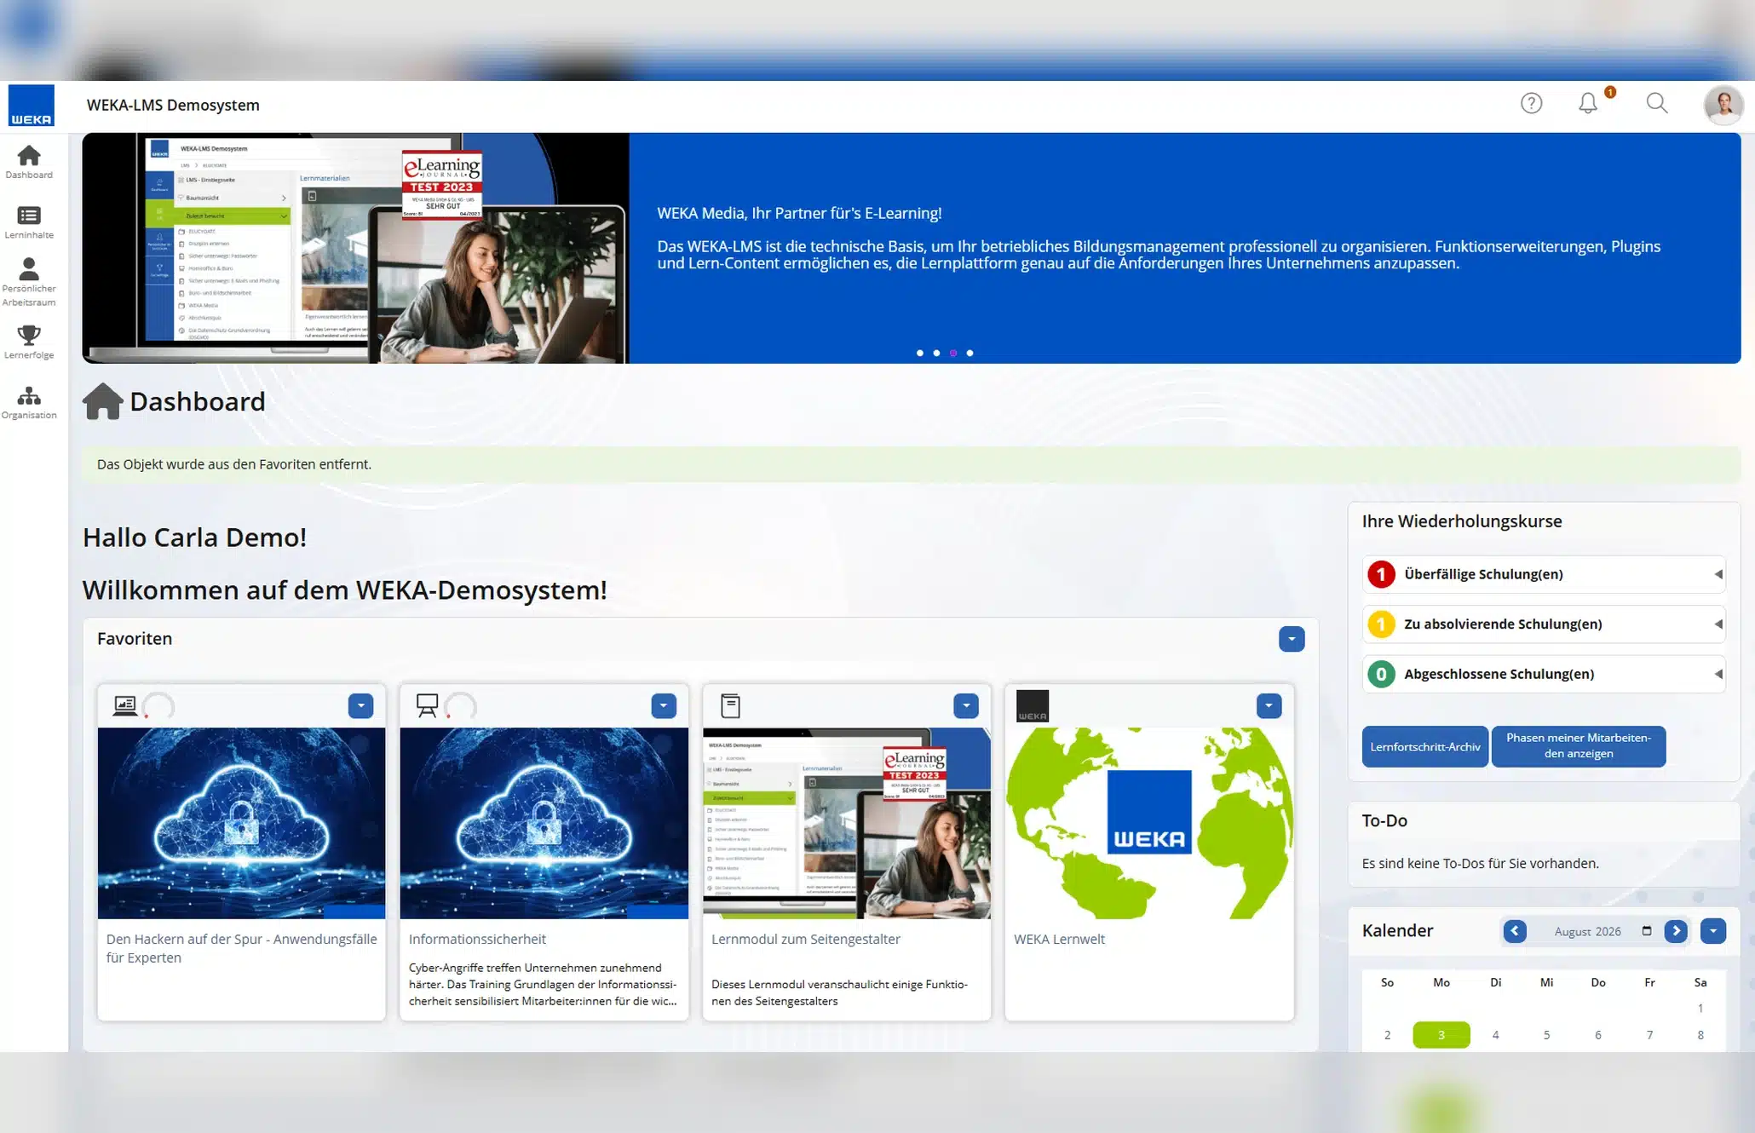
Task: Click WEKA icon on WEKA Lernwelt card
Action: tap(1032, 705)
